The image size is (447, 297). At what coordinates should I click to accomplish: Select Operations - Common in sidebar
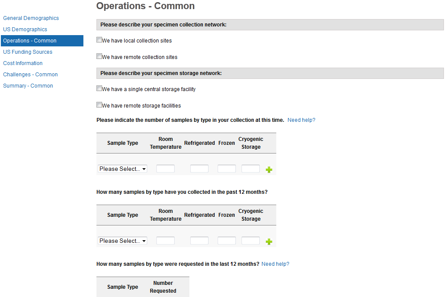point(30,41)
